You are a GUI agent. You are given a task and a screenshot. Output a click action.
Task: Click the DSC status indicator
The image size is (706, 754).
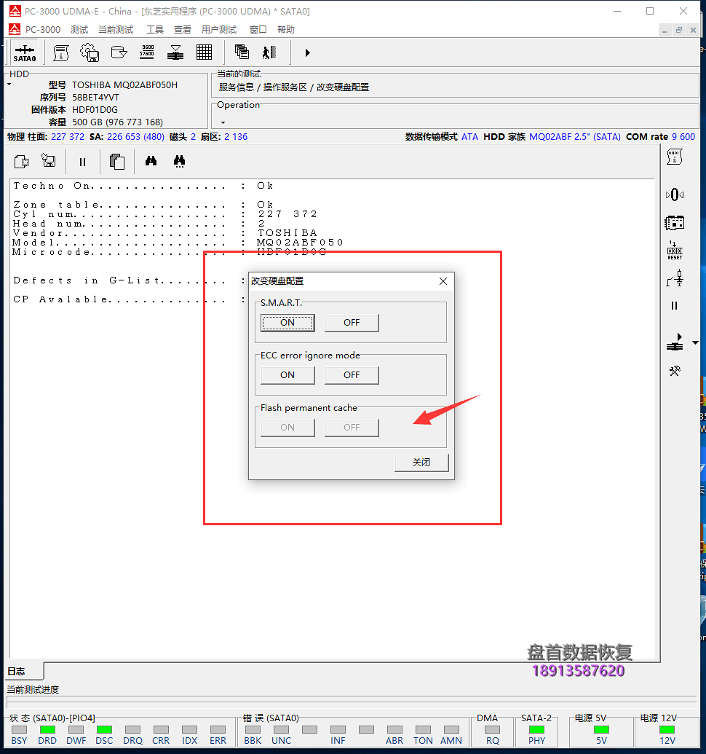point(104,729)
